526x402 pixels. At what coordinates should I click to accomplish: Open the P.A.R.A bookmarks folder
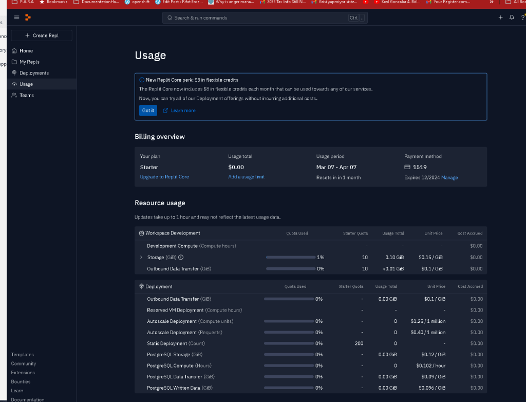tap(23, 2)
